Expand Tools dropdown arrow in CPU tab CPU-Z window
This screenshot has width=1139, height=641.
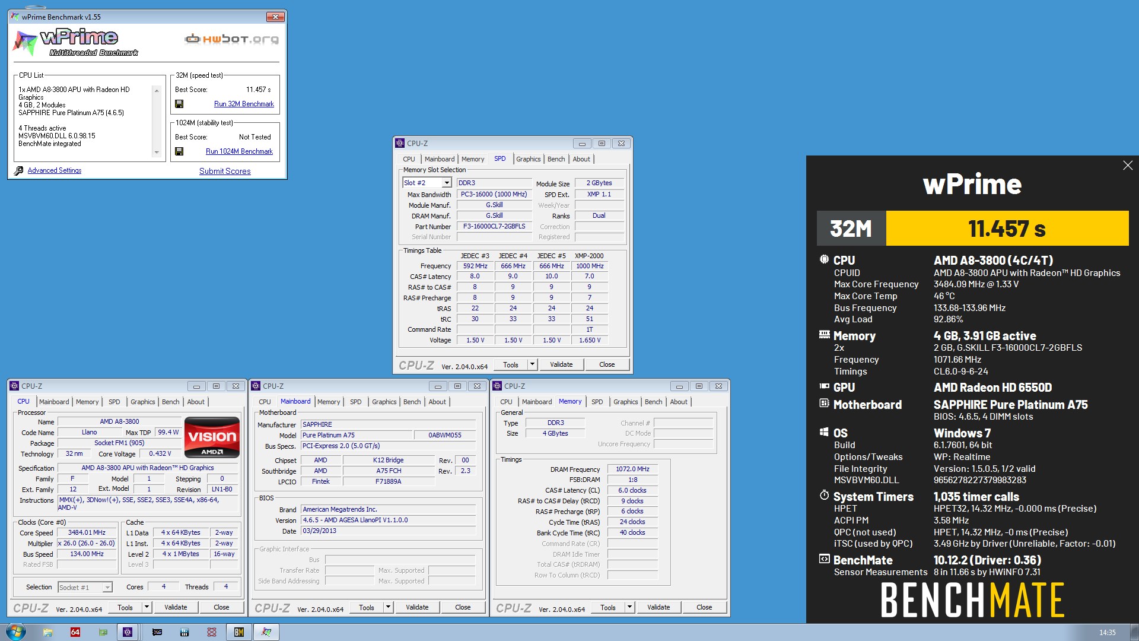[x=147, y=607]
